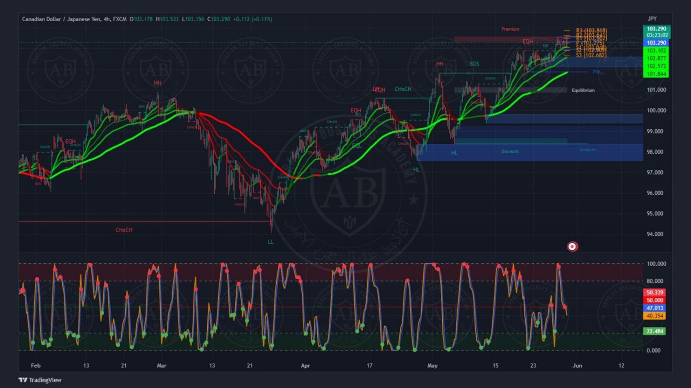691x388 pixels.
Task: Click the blue PWL line label
Action: point(597,72)
